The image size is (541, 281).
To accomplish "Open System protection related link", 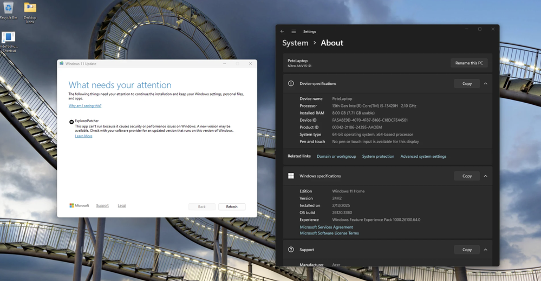I will (378, 156).
